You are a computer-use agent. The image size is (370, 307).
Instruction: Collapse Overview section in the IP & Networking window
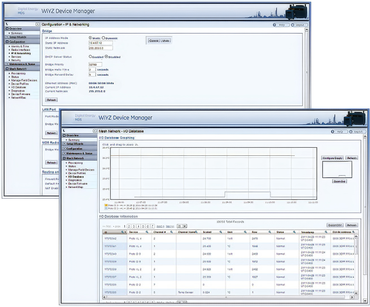point(7,28)
